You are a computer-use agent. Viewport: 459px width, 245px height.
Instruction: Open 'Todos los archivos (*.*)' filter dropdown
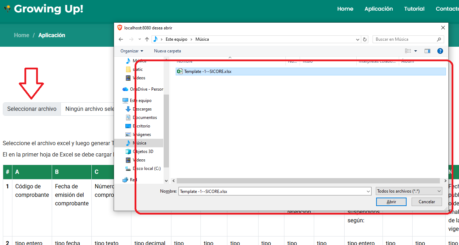pos(409,191)
